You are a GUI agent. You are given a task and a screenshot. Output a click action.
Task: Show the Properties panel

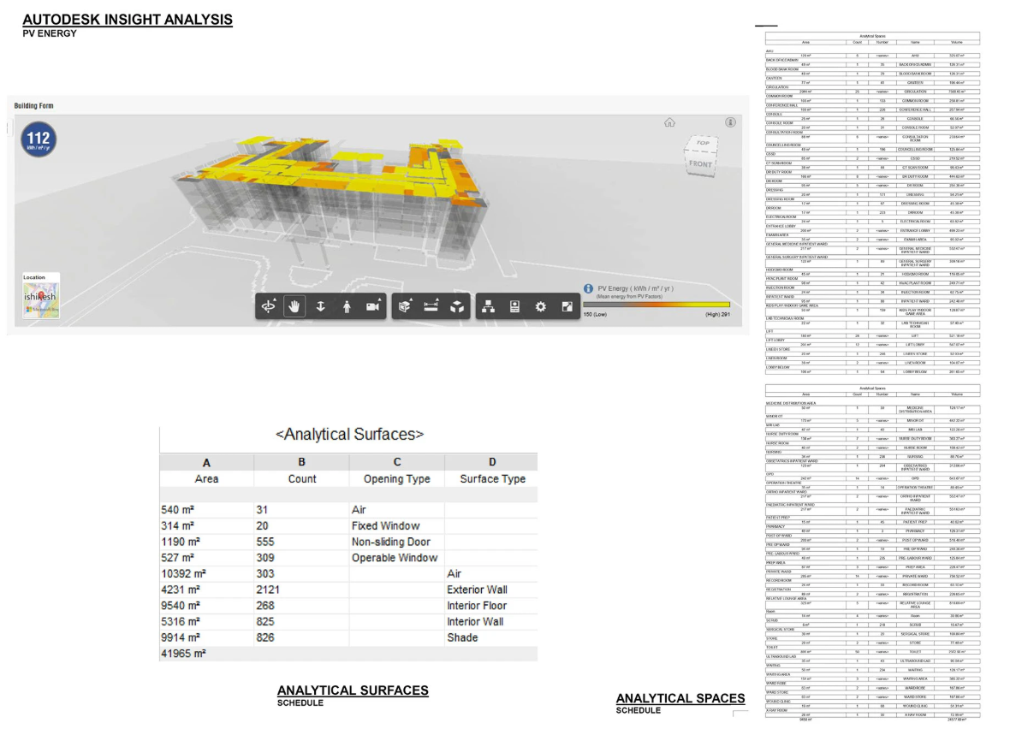(x=514, y=306)
